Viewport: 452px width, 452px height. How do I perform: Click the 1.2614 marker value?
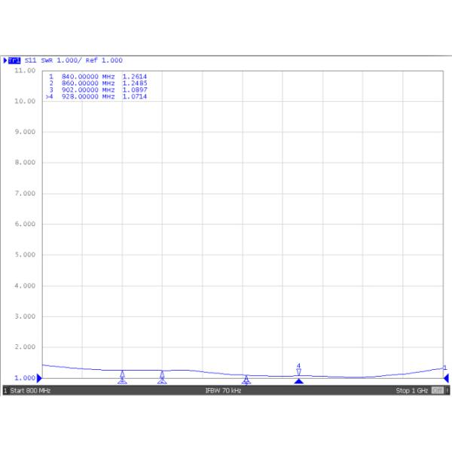135,76
